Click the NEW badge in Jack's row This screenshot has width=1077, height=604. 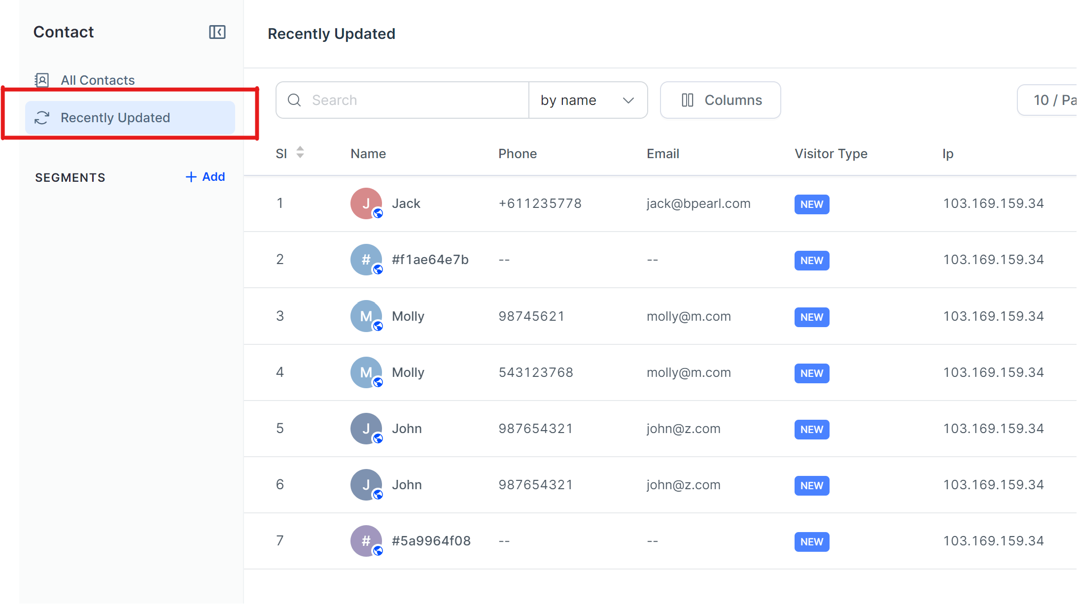click(x=812, y=204)
